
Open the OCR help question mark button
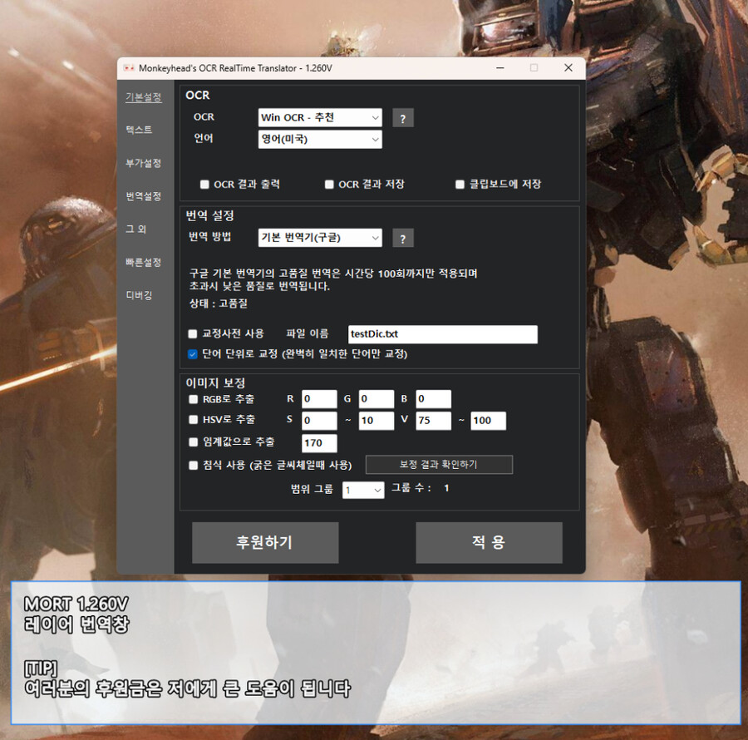click(402, 118)
